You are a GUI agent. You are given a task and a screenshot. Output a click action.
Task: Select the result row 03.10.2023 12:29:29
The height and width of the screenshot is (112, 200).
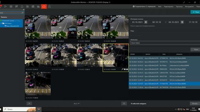(x=164, y=77)
